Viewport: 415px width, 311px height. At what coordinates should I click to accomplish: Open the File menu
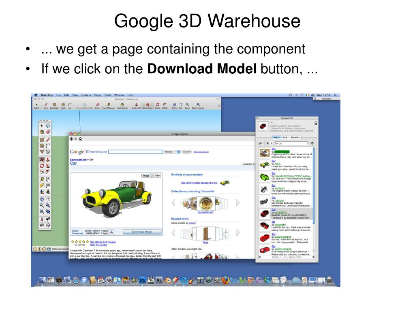pos(58,95)
